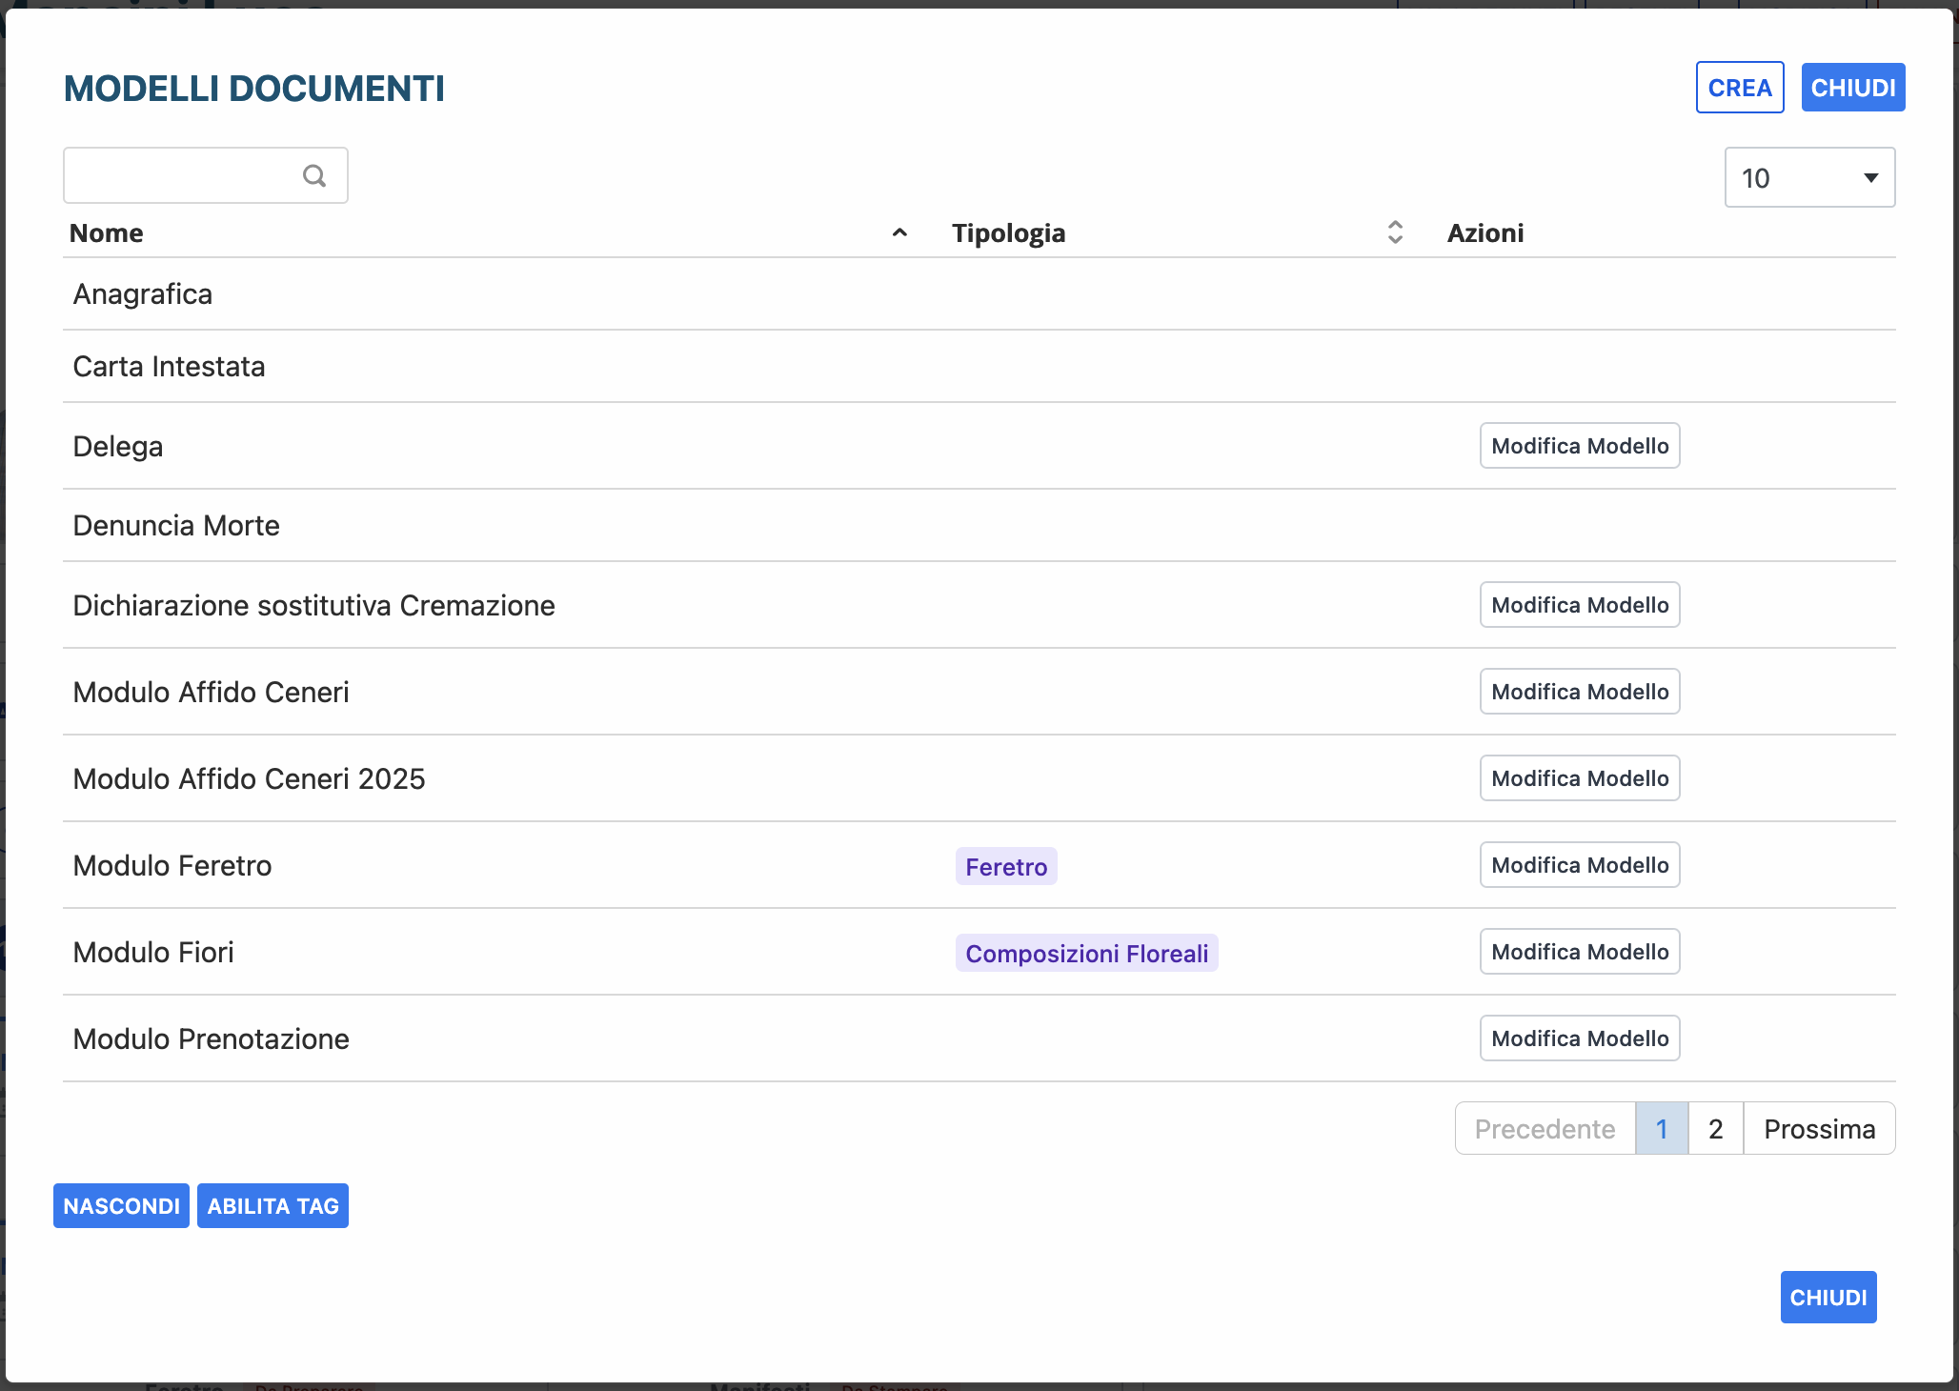Click the CREA button
This screenshot has width=1959, height=1391.
(x=1739, y=89)
